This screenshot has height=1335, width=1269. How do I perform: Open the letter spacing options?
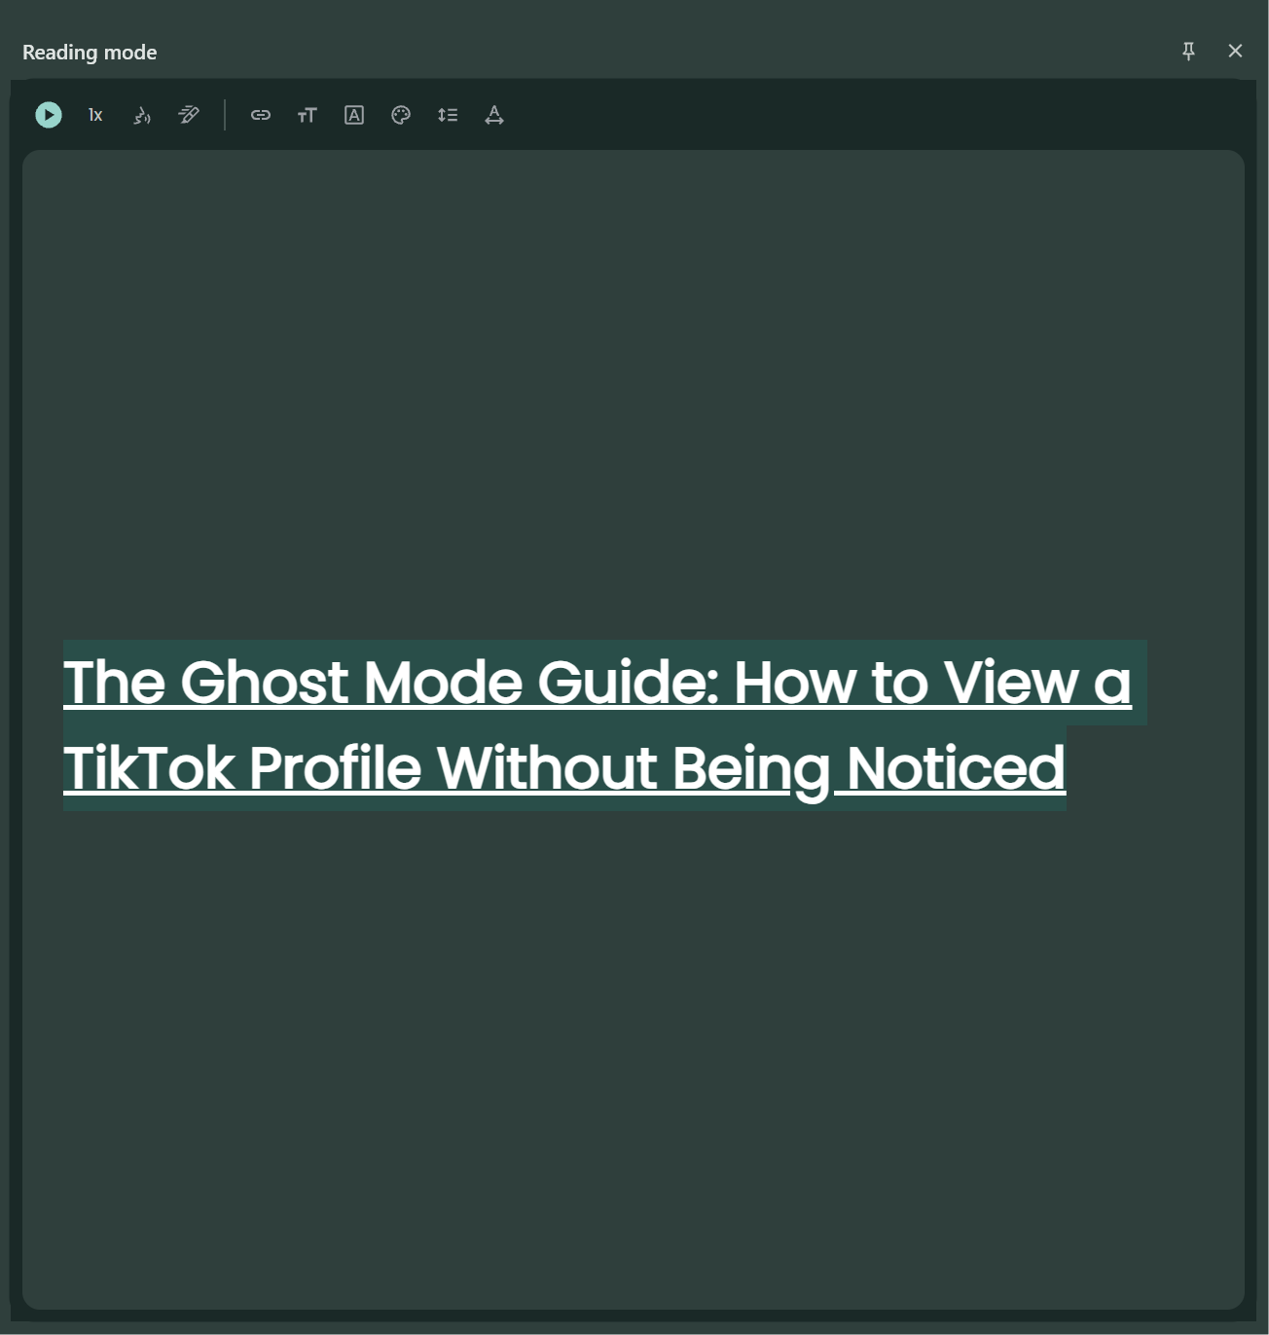[494, 115]
